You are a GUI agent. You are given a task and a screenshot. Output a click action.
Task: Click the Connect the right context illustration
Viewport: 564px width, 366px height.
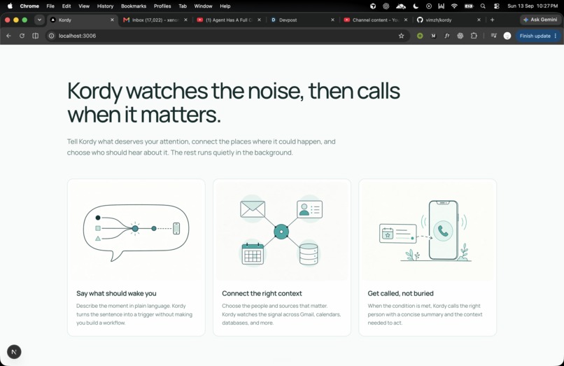pyautogui.click(x=282, y=231)
